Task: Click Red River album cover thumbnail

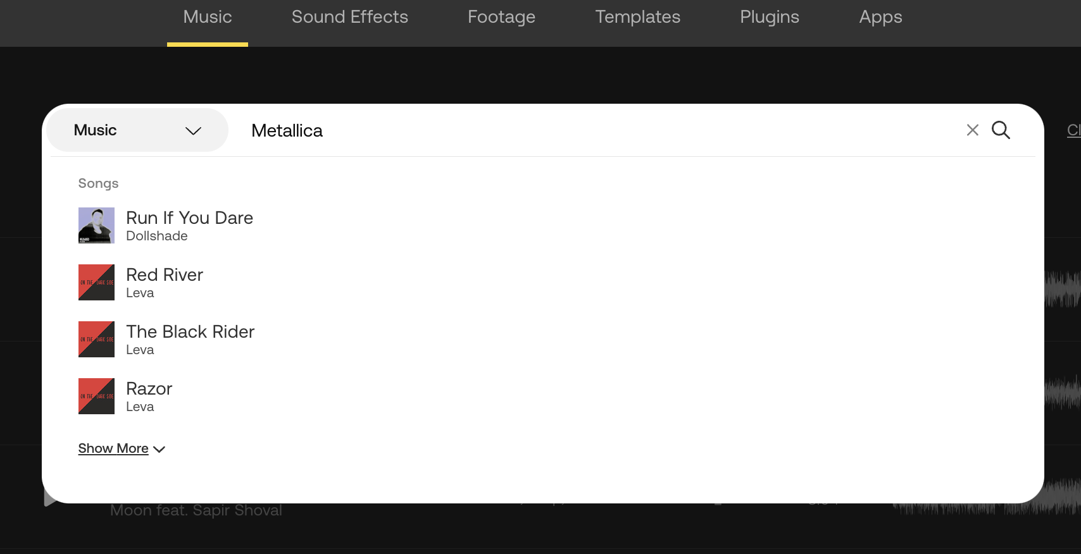Action: click(96, 282)
